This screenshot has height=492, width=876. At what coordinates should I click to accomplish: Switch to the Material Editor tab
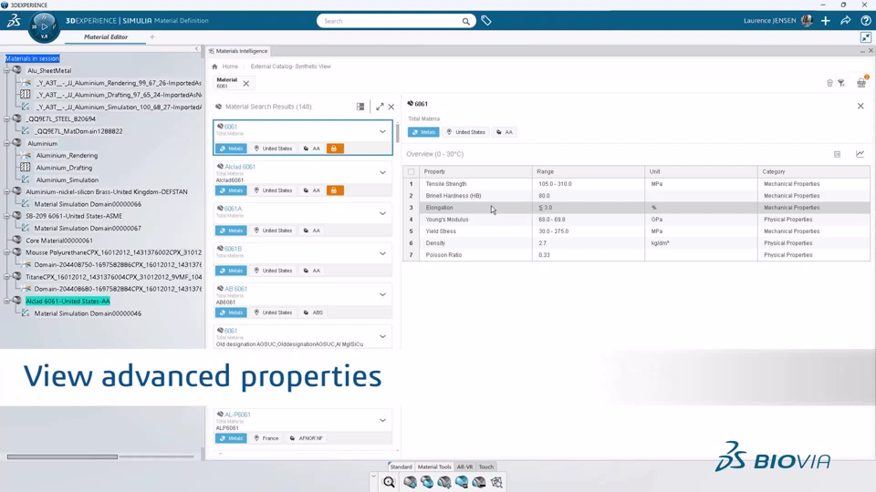(106, 36)
